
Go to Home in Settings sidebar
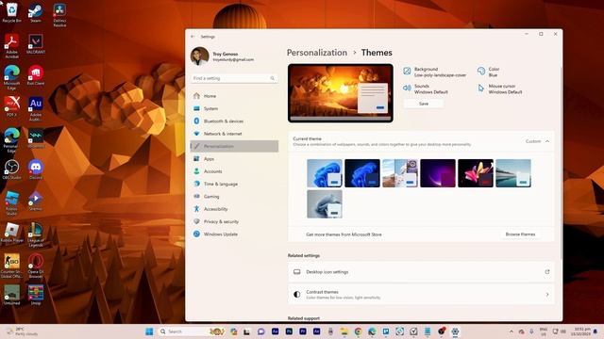[234, 96]
